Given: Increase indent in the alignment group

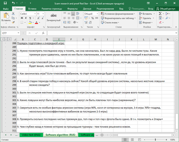Looking at the screenshot, I should 69,22.
